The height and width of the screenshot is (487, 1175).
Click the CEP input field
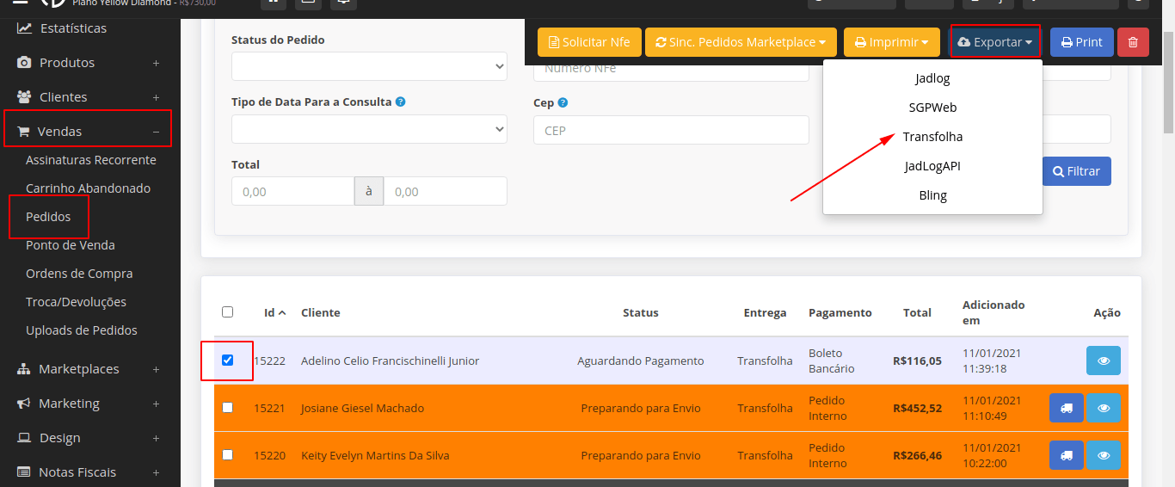point(671,131)
